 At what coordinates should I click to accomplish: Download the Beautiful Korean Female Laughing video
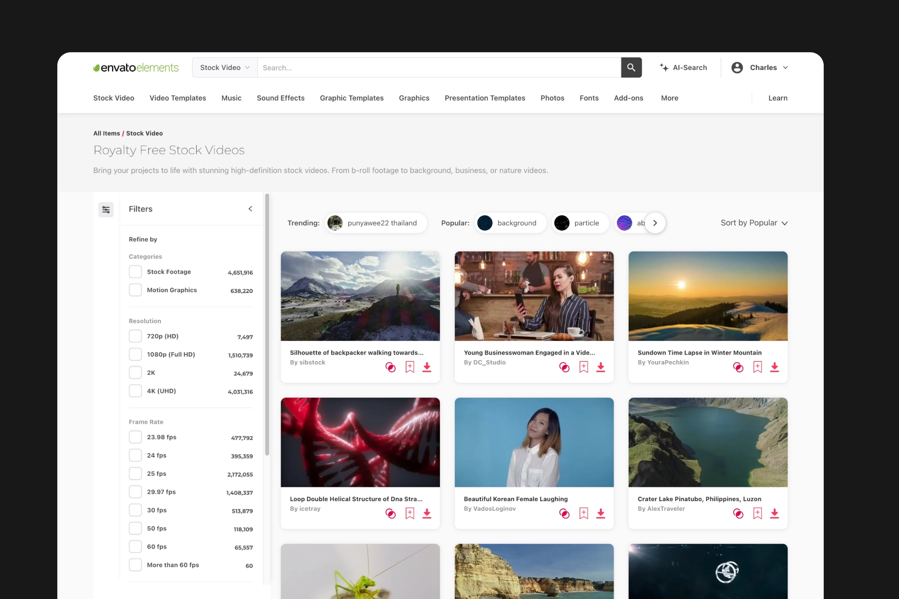(x=600, y=513)
